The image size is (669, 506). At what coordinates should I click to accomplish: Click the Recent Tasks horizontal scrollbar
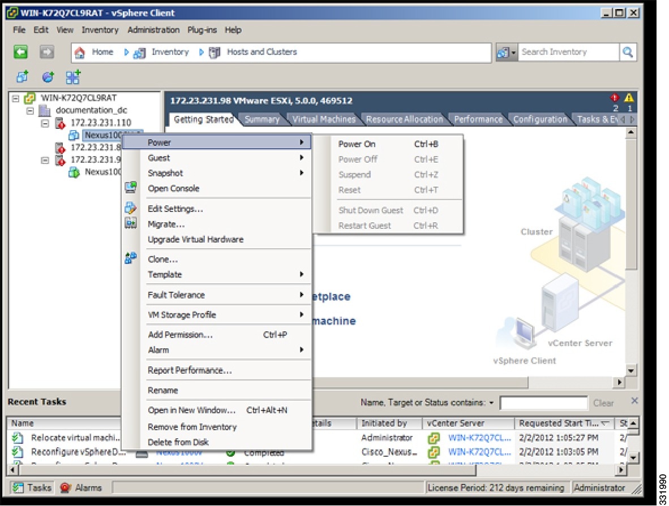tap(316, 470)
